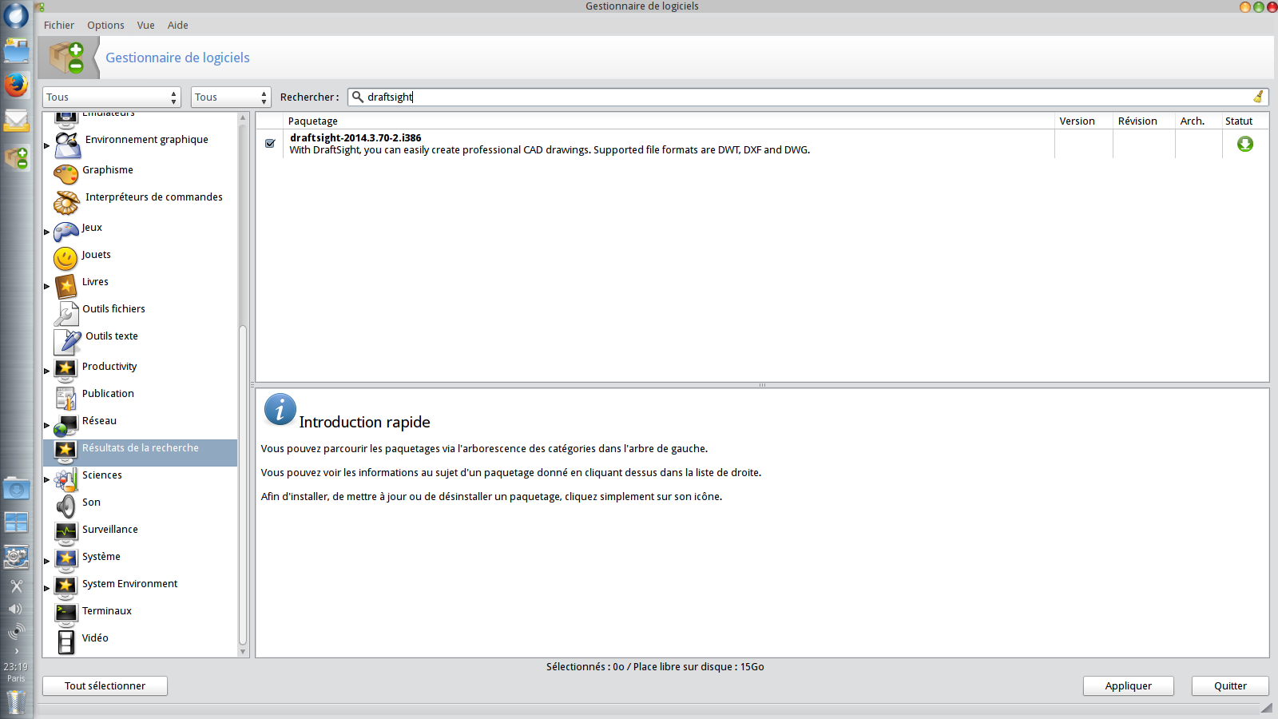Screen dimensions: 1278x719
Task: Tick the checkbox for draftsight-2014.3.70-2.i386
Action: (x=270, y=144)
